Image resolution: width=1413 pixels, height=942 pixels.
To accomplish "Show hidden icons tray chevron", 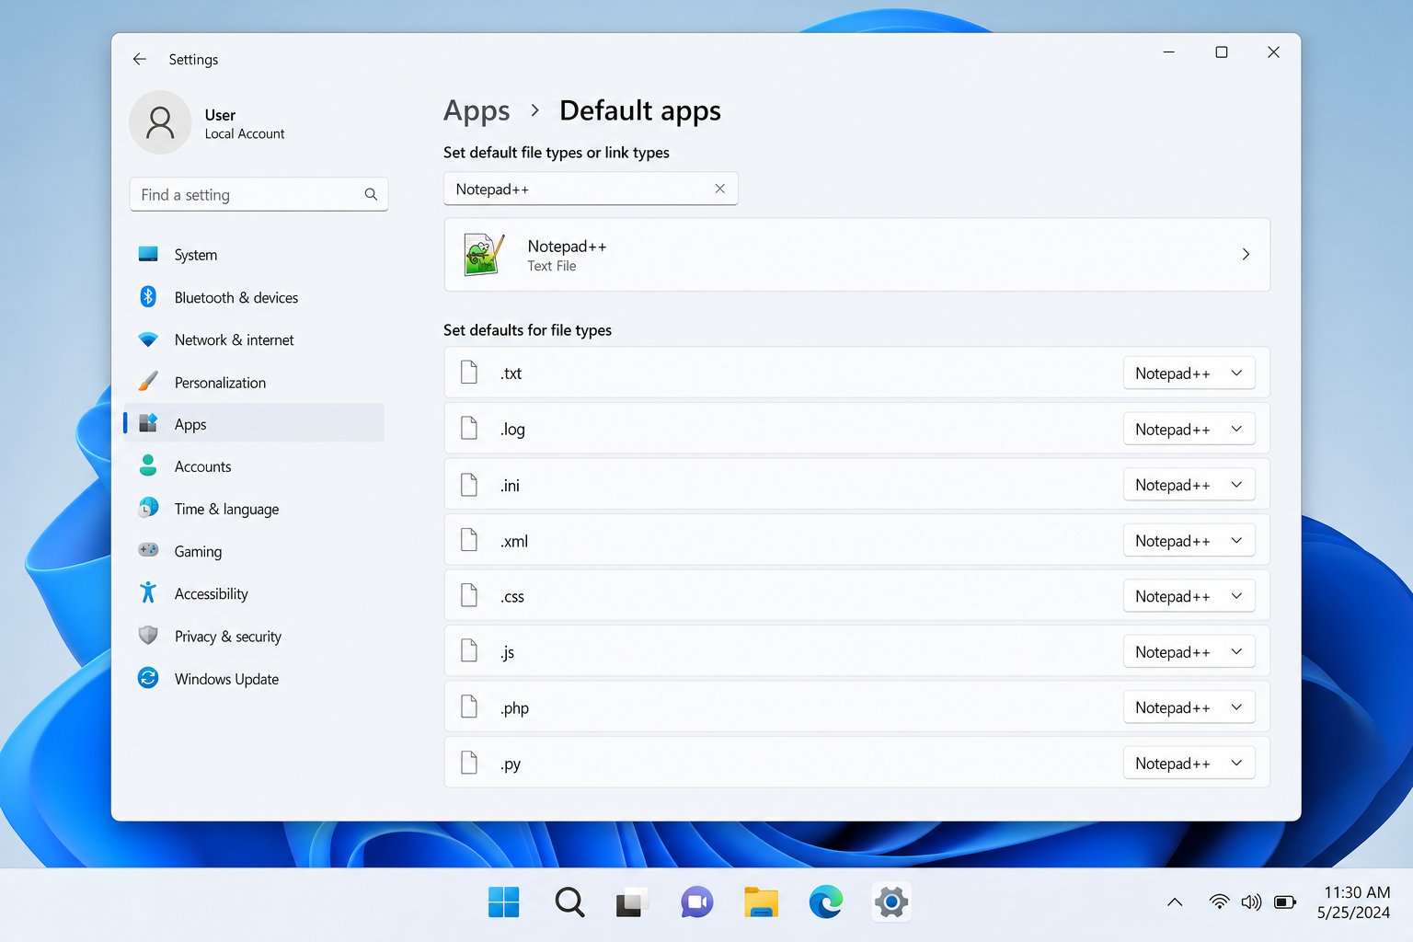I will point(1175,902).
